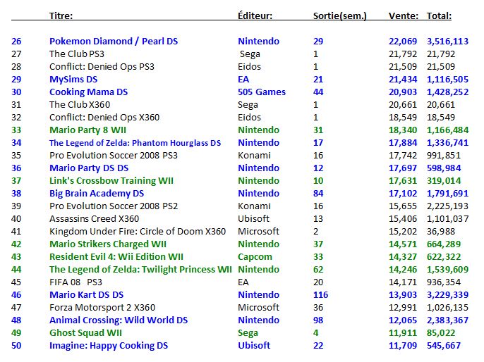Screen dimensions: 484x362
Task: Click sales value 22,069
Action: pos(403,42)
